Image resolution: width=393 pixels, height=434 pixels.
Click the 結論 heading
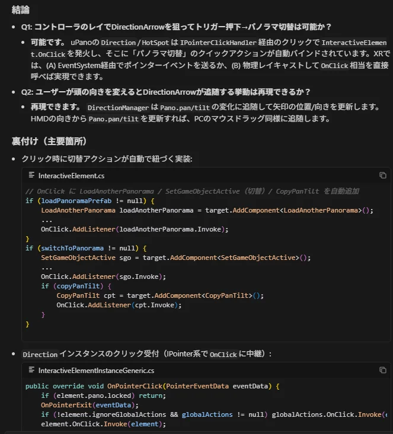point(21,9)
